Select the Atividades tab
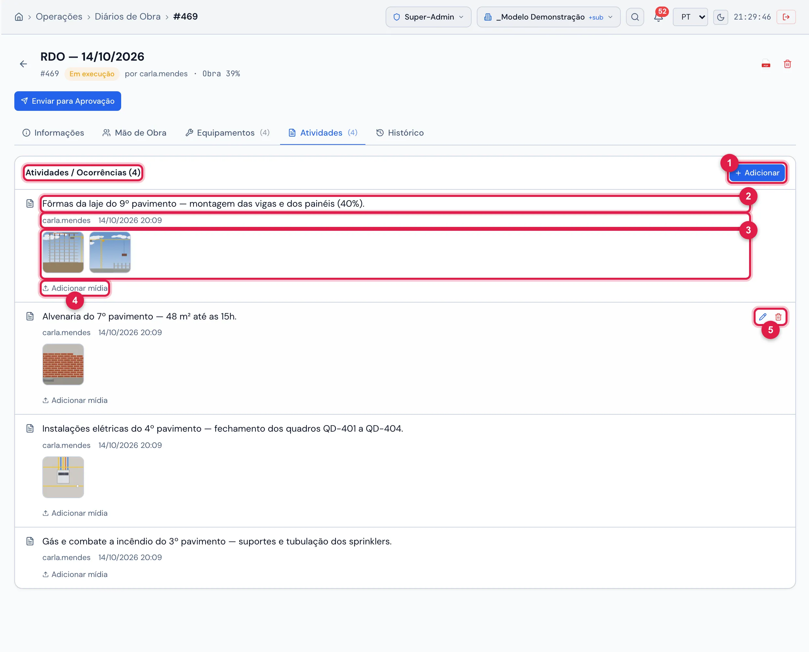 pos(323,133)
